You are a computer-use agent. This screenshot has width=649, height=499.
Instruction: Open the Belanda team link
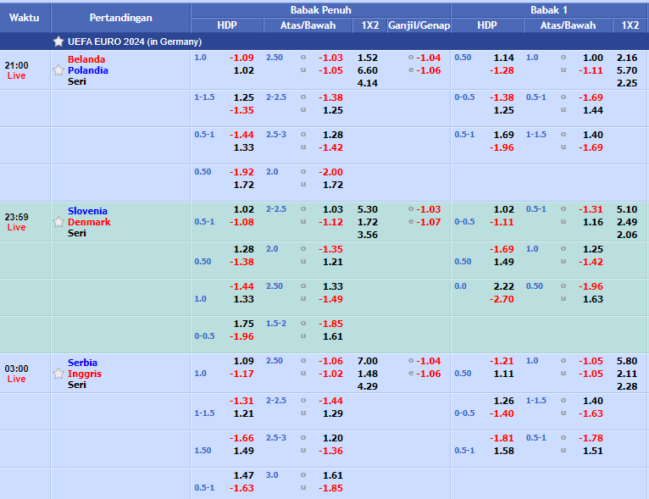pos(86,59)
